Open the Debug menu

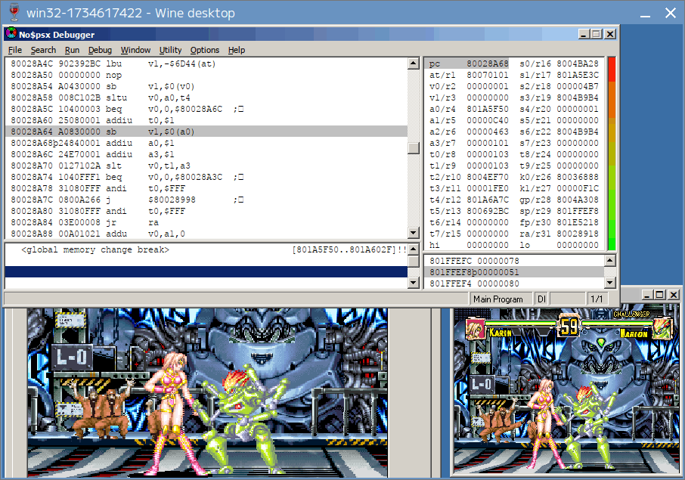(100, 50)
